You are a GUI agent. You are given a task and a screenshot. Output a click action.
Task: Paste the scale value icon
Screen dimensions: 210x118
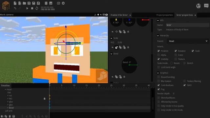coord(124,47)
